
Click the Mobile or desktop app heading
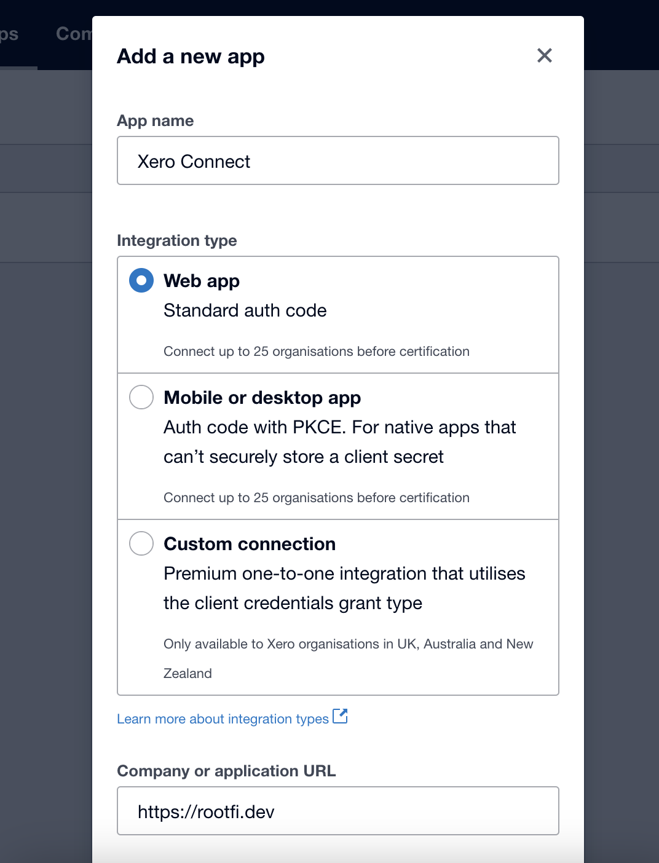coord(262,398)
